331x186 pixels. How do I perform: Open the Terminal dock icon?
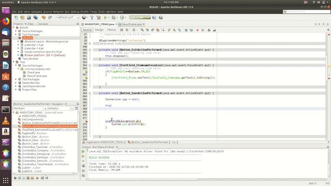pyautogui.click(x=6, y=110)
